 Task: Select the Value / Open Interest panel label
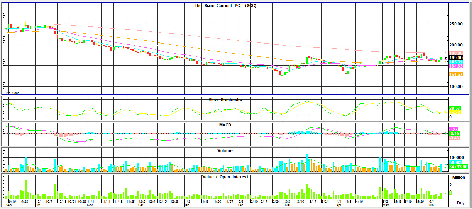225,177
